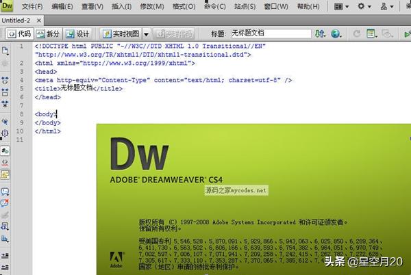Image resolution: width=411 pixels, height=275 pixels.
Task: Click the <title>无标题文档</title> line
Action: (x=78, y=88)
